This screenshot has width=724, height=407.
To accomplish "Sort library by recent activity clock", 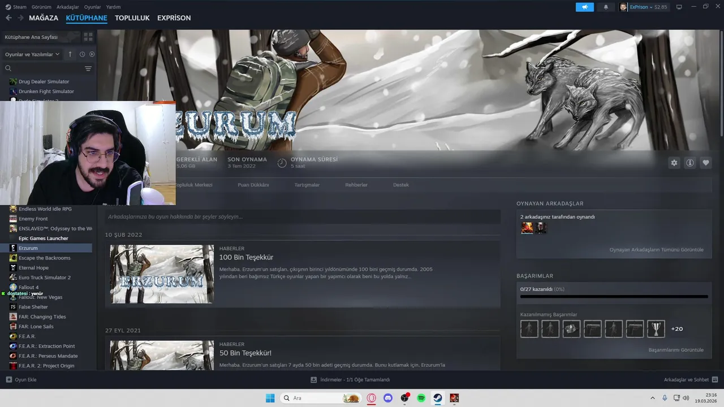I will click(82, 54).
